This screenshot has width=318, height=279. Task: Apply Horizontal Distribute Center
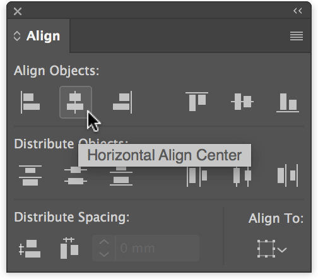pos(242,175)
